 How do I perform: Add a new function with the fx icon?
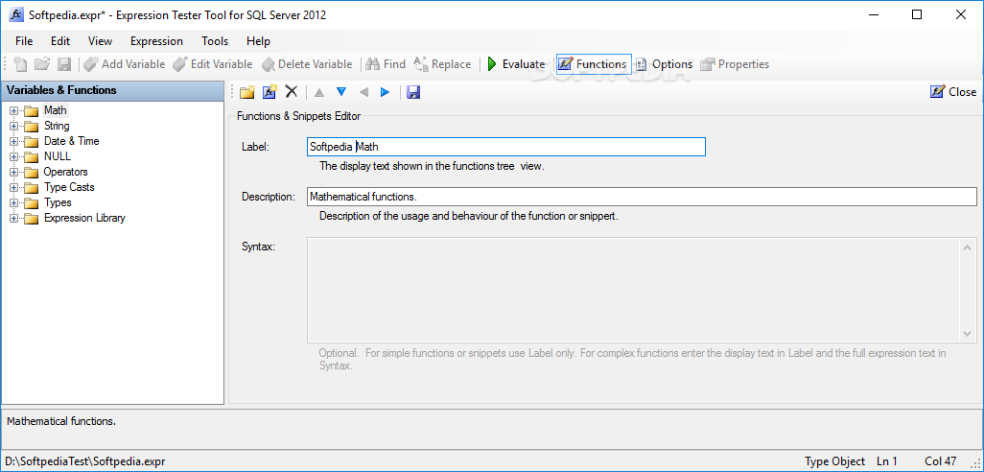point(269,92)
